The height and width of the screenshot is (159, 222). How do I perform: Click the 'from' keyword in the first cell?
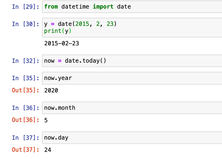click(x=51, y=7)
